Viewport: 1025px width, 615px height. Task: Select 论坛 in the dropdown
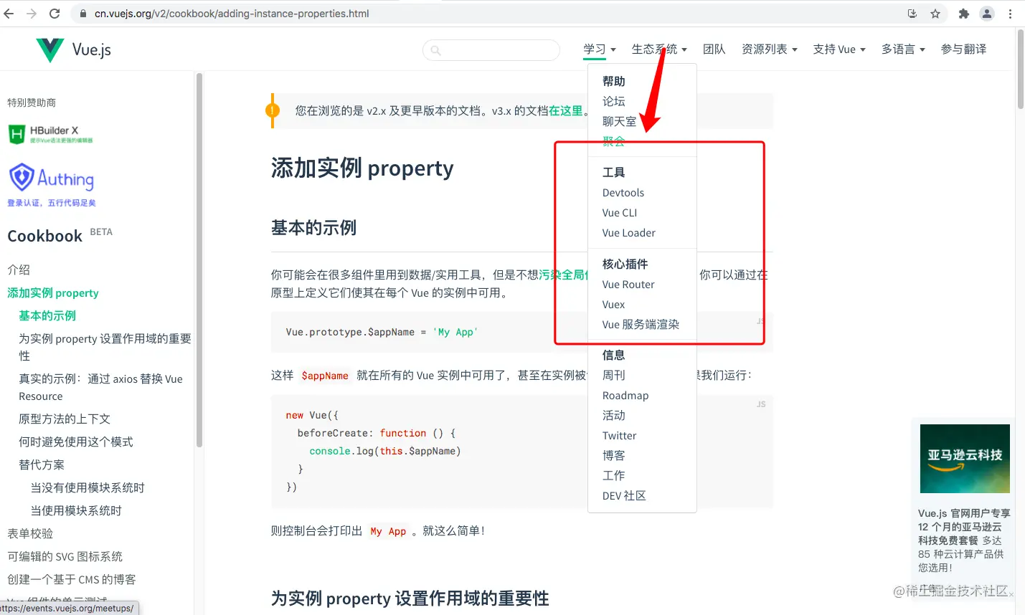[x=614, y=102]
